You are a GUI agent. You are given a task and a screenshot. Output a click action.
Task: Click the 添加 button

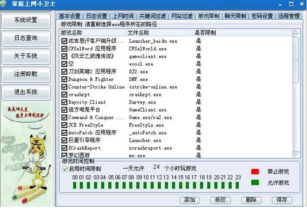pyautogui.click(x=190, y=200)
